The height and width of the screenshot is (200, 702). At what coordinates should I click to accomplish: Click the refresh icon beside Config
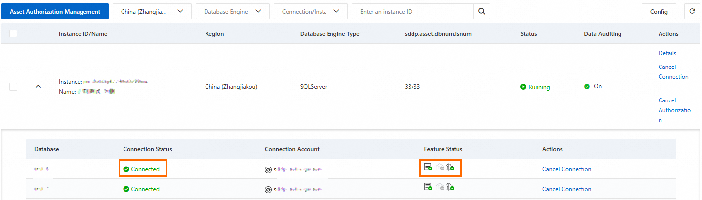(x=692, y=11)
